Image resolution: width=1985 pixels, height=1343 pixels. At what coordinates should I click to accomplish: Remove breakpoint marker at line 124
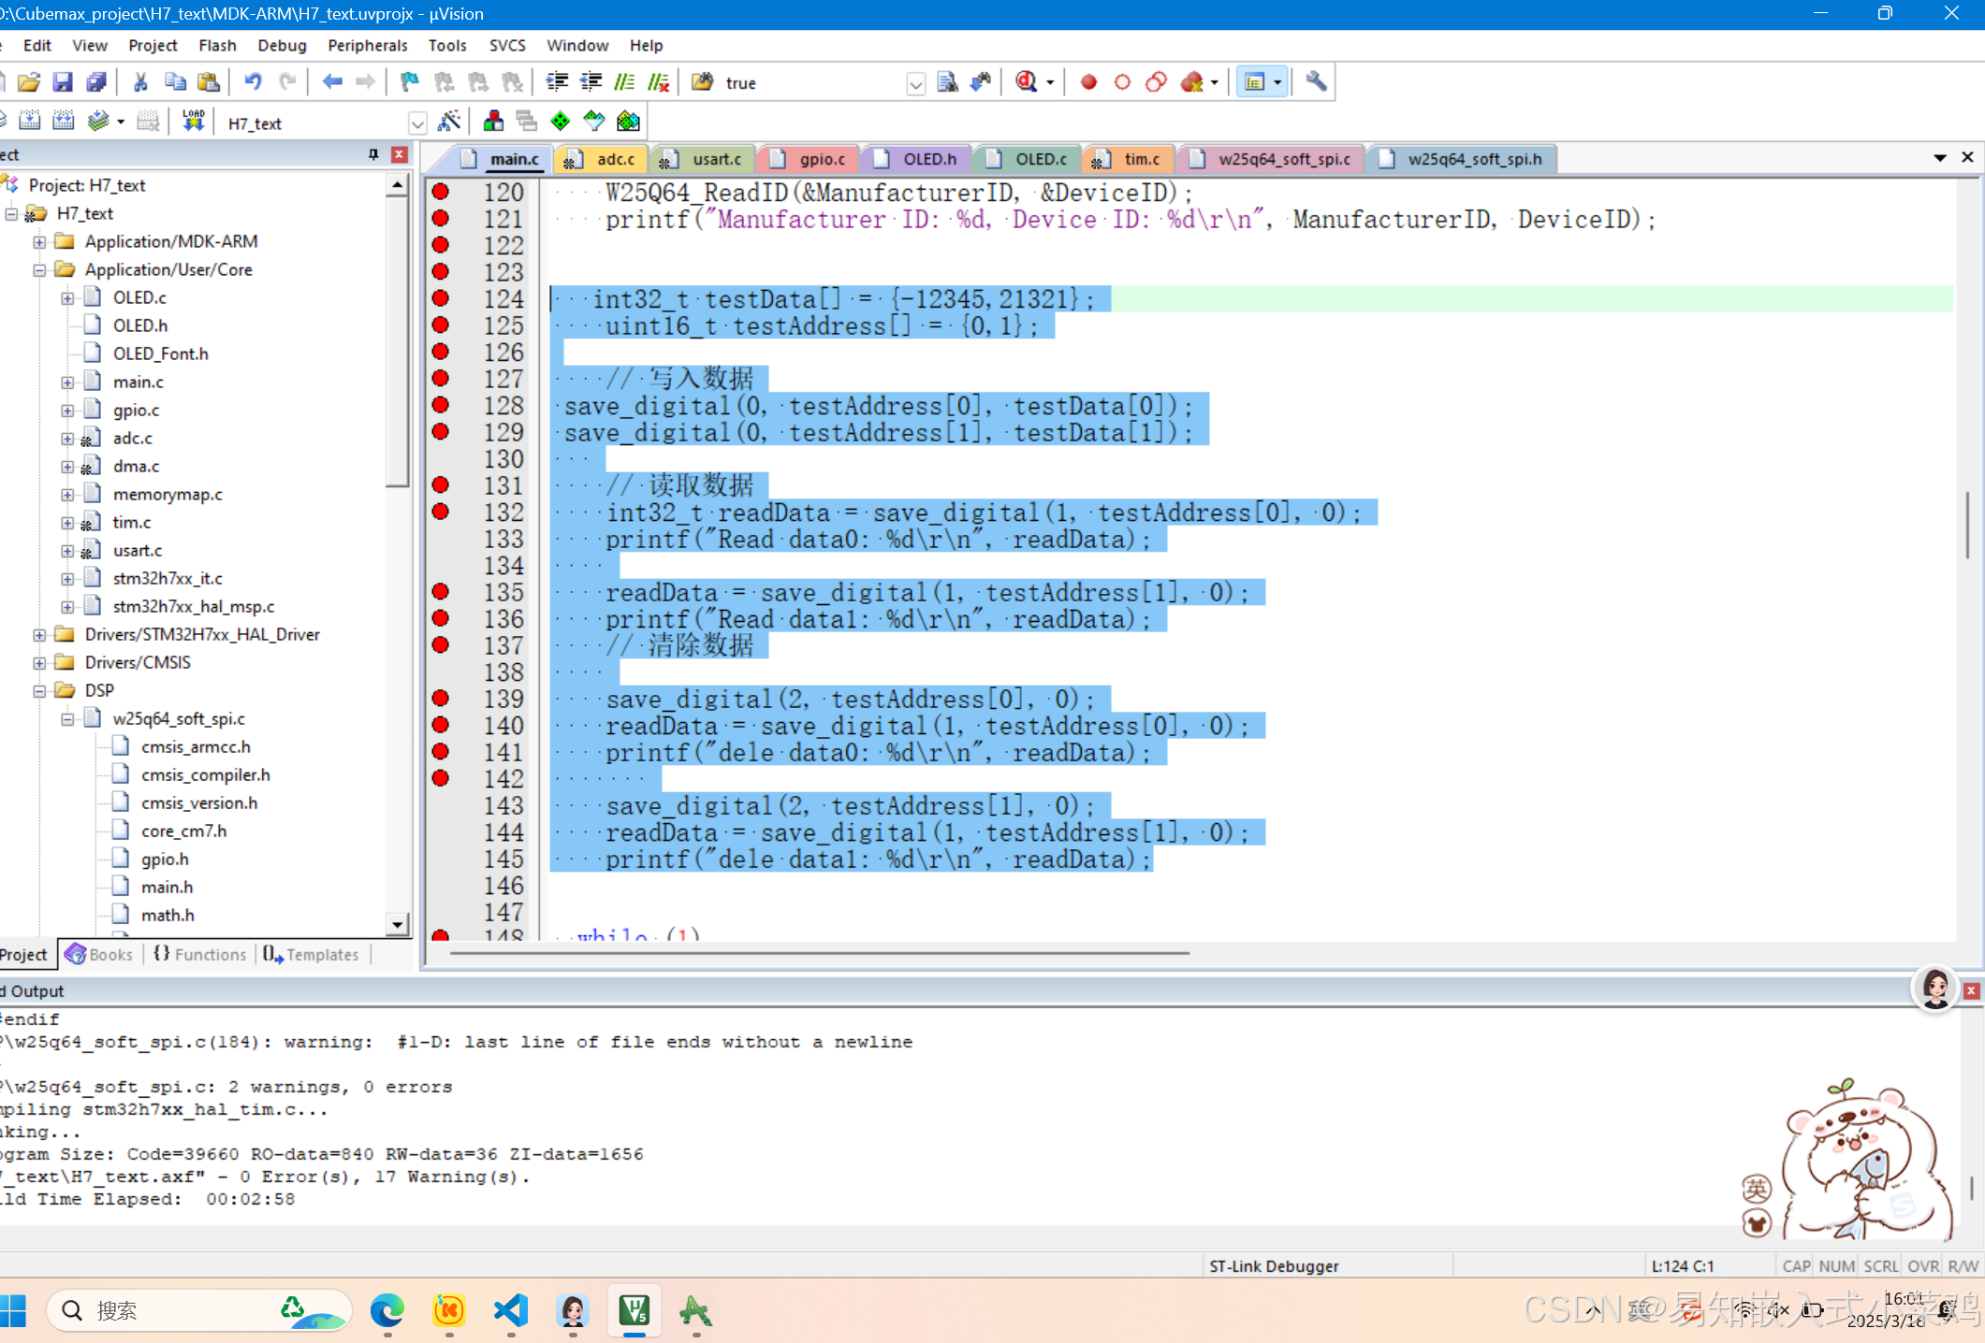pyautogui.click(x=440, y=298)
